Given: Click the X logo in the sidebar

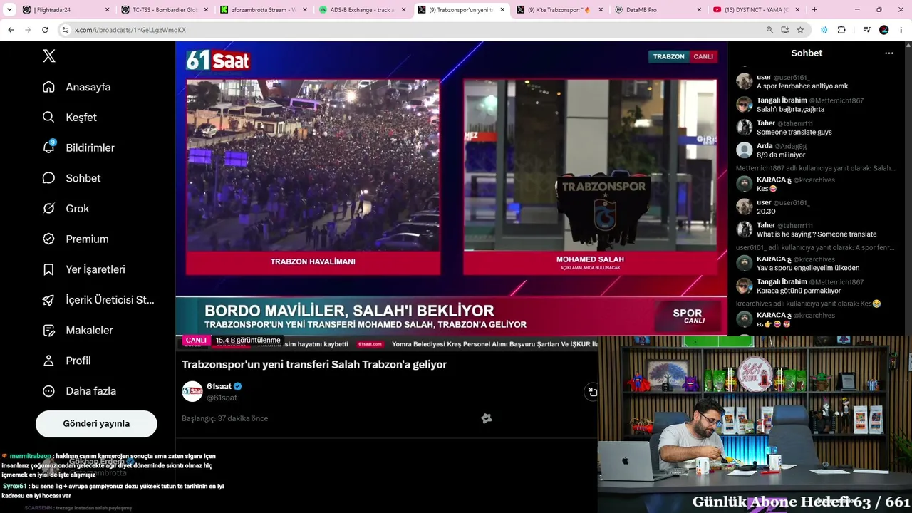Looking at the screenshot, I should click(x=49, y=56).
